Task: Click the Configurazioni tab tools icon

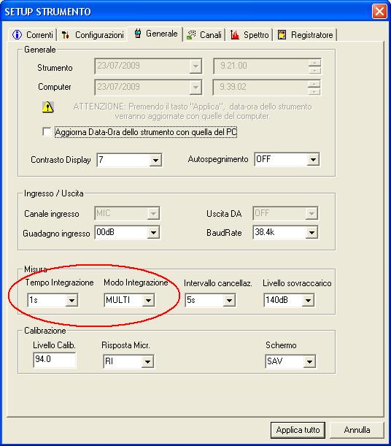Action: pos(66,35)
